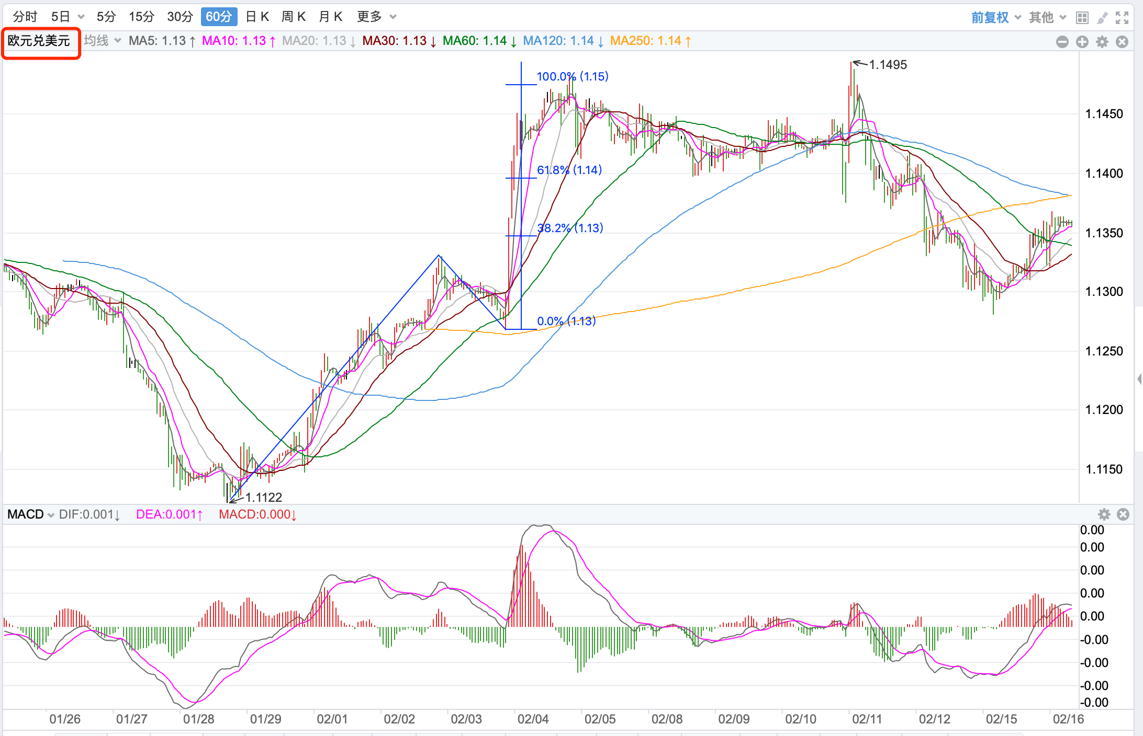The width and height of the screenshot is (1143, 736).
Task: Click the right side panel collapse arrow
Action: (1139, 379)
